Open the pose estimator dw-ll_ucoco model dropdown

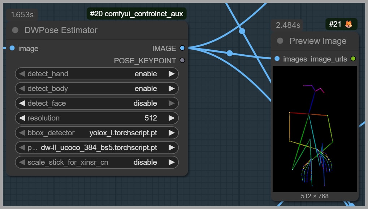[x=97, y=147]
